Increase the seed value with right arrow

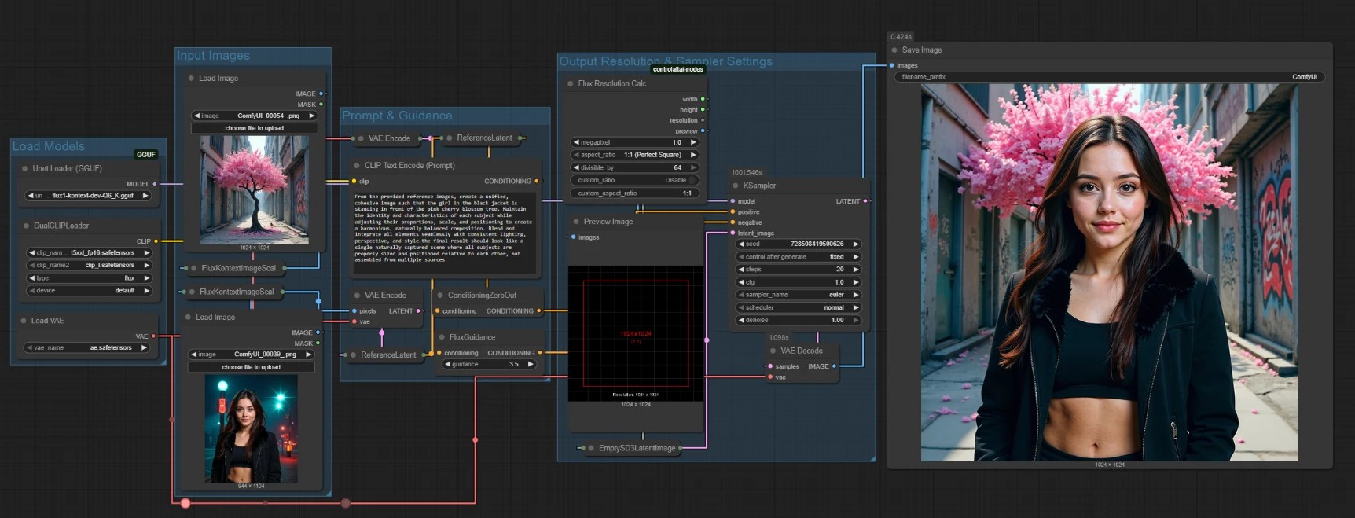[856, 244]
